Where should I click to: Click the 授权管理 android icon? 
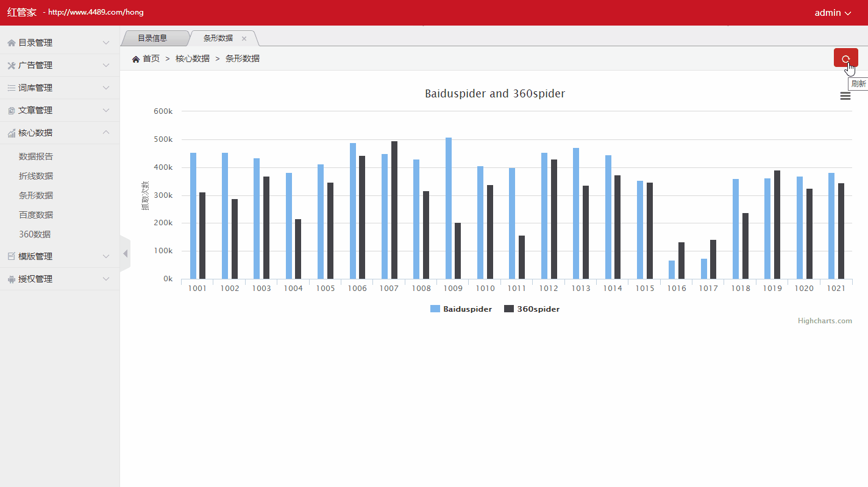pos(11,279)
